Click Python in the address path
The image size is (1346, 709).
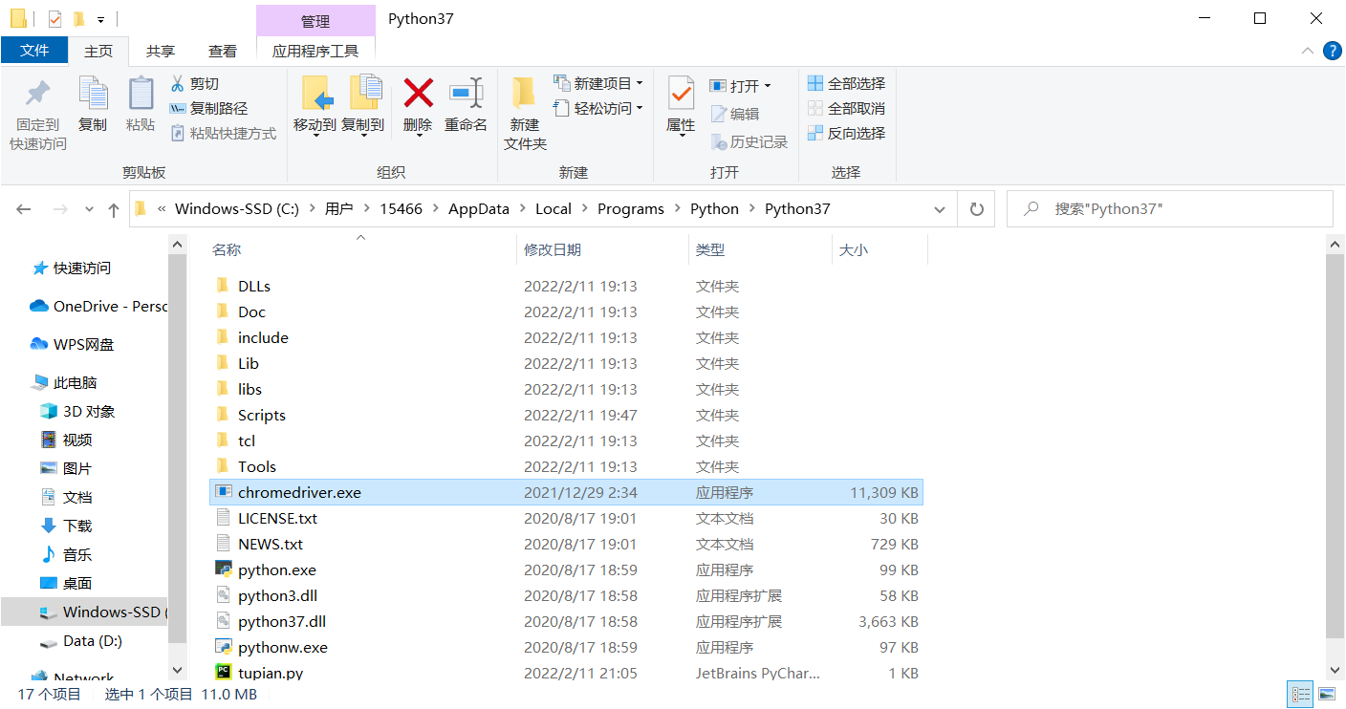[x=714, y=209]
